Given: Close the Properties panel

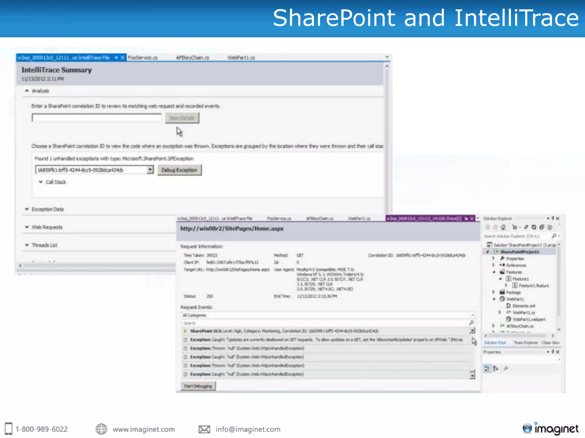Looking at the screenshot, I should tap(558, 352).
